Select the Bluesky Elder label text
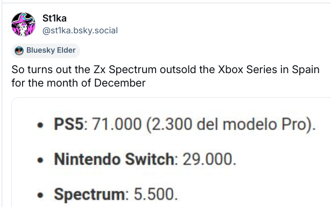 tap(51, 51)
